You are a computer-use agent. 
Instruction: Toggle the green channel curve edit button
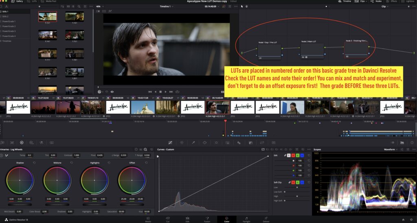pyautogui.click(x=298, y=155)
